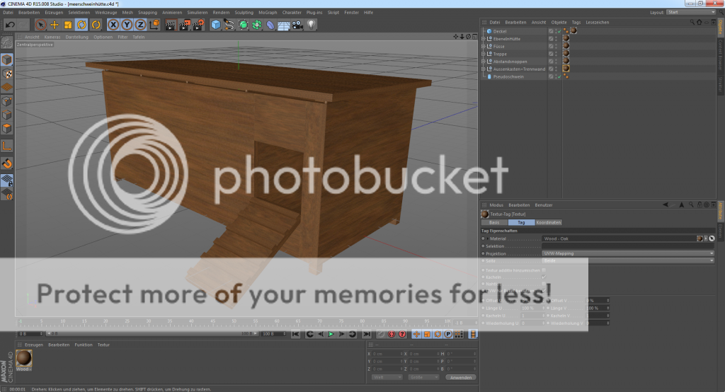
Task: Open the deformer capsule icon
Action: click(270, 25)
